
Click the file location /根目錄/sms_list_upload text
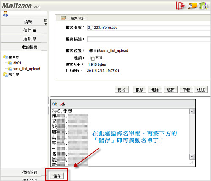[108, 50]
